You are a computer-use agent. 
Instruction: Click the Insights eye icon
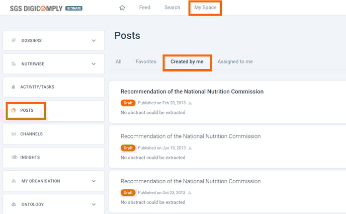(x=14, y=158)
